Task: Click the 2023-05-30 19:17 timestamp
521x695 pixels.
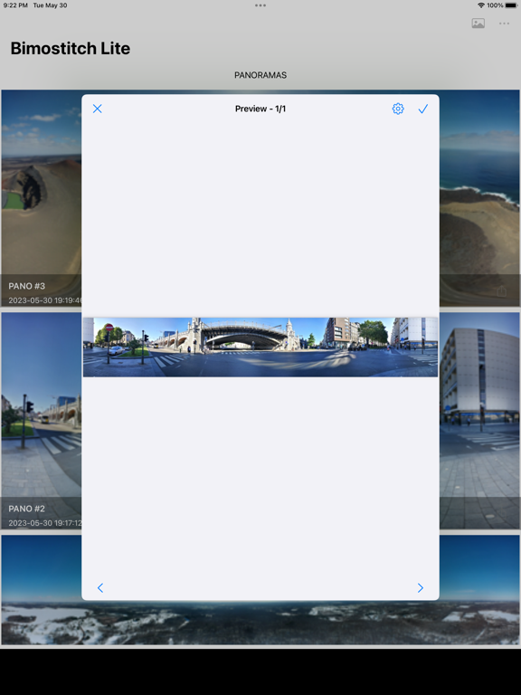Action: point(45,523)
